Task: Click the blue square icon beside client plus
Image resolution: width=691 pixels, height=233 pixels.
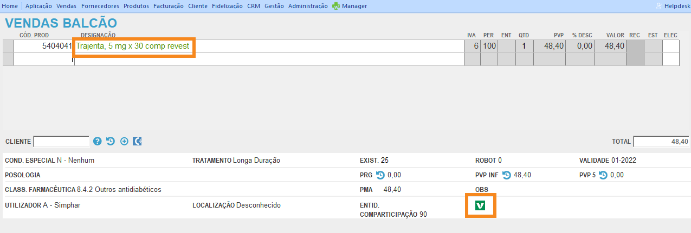Action: 137,142
